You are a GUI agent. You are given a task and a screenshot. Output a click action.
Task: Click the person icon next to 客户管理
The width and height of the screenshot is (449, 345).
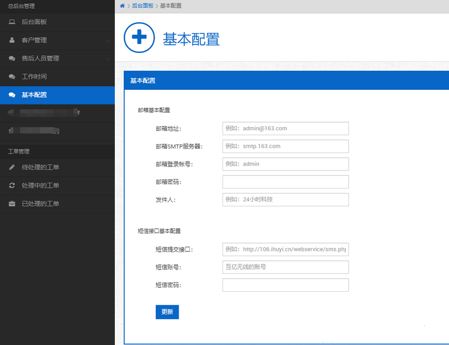pyautogui.click(x=11, y=40)
